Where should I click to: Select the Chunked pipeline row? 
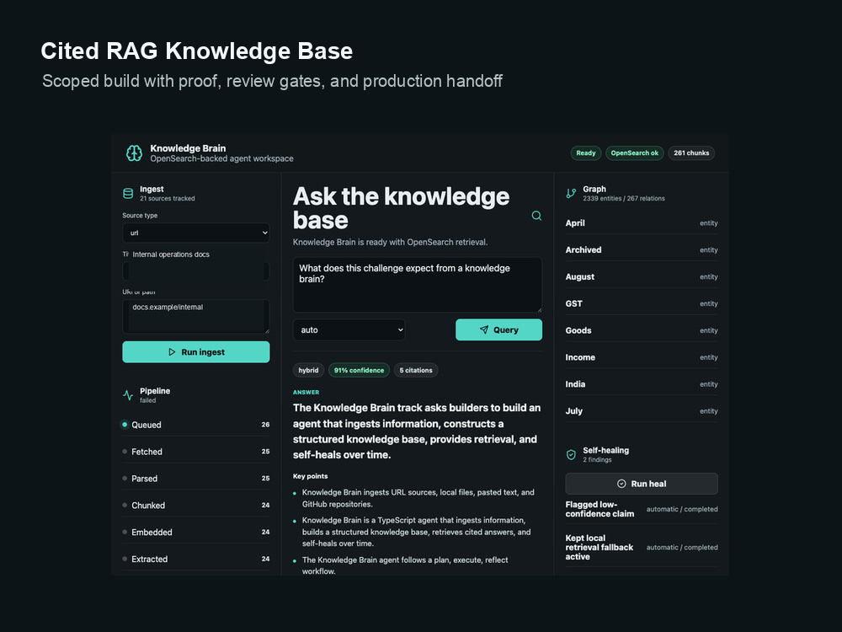(x=196, y=505)
